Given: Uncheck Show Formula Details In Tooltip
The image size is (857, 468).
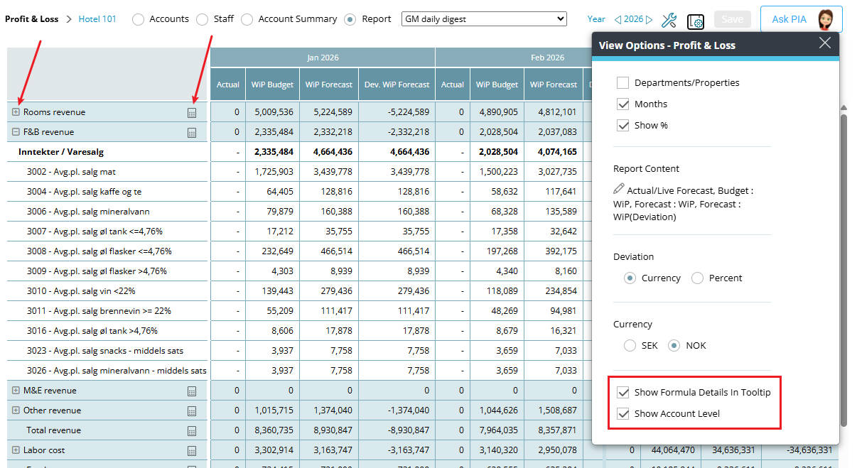Looking at the screenshot, I should coord(623,392).
